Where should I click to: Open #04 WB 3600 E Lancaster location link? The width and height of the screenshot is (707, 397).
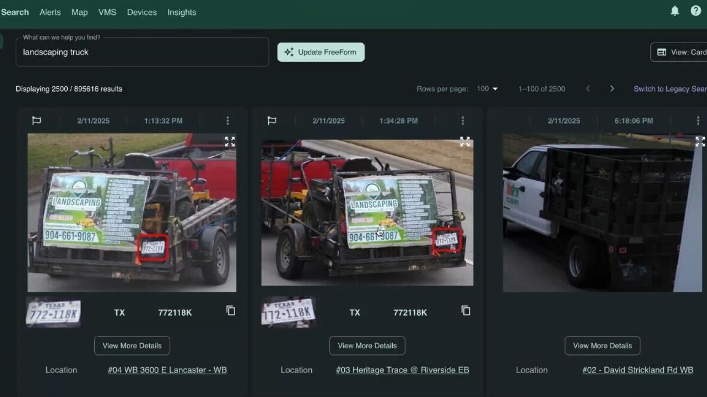click(167, 370)
